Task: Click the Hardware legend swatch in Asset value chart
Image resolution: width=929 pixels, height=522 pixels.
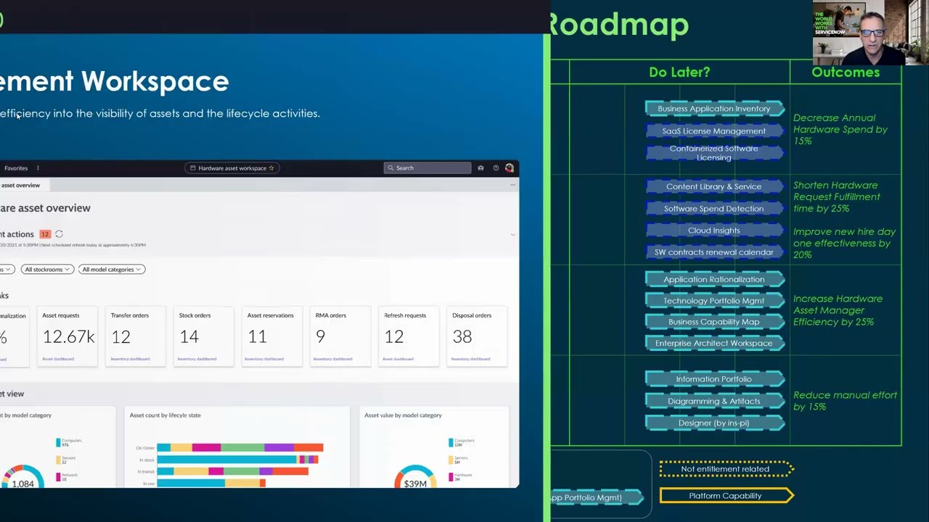Action: 451,476
